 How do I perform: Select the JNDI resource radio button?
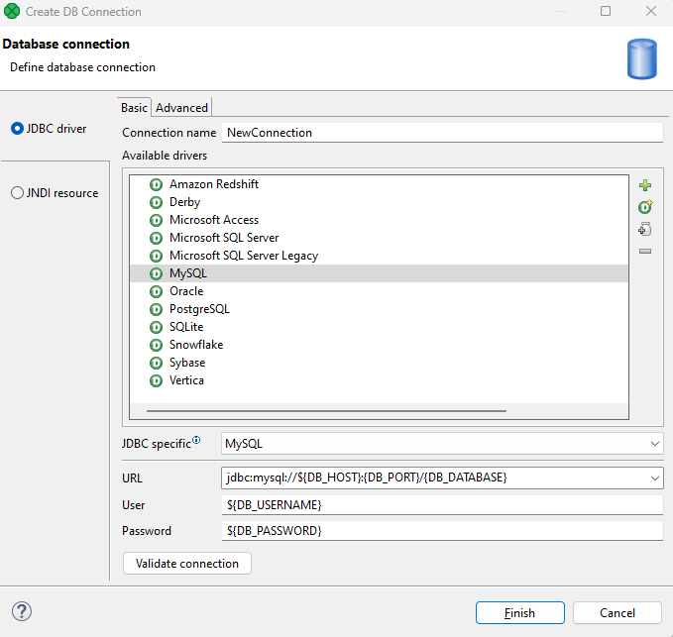tap(17, 192)
